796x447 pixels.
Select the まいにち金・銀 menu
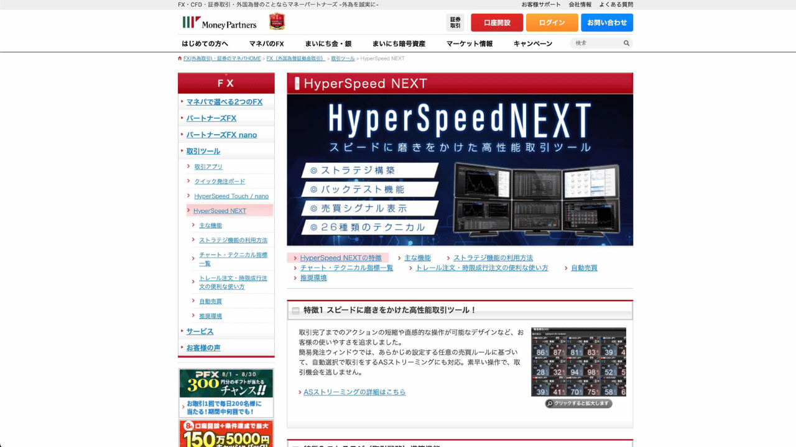(328, 43)
